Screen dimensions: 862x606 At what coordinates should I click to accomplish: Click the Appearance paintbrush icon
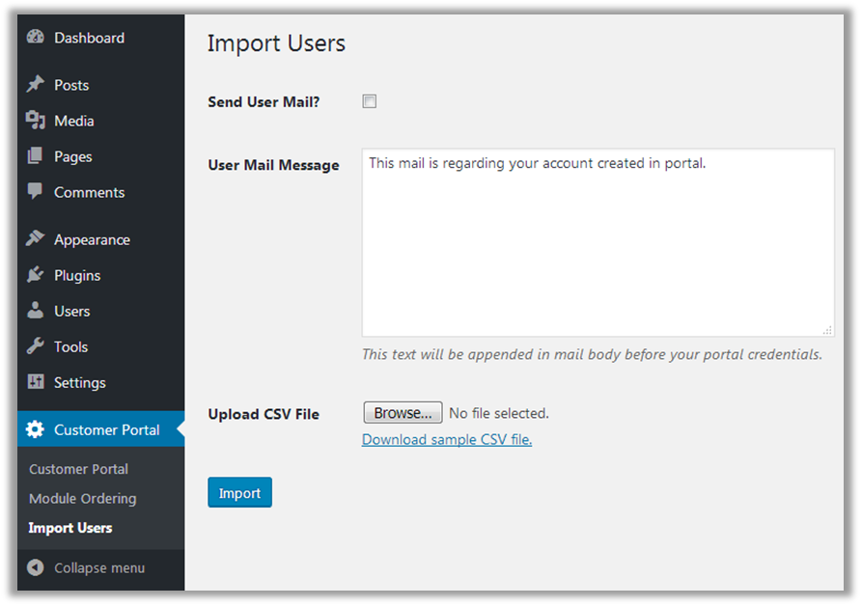pos(36,239)
